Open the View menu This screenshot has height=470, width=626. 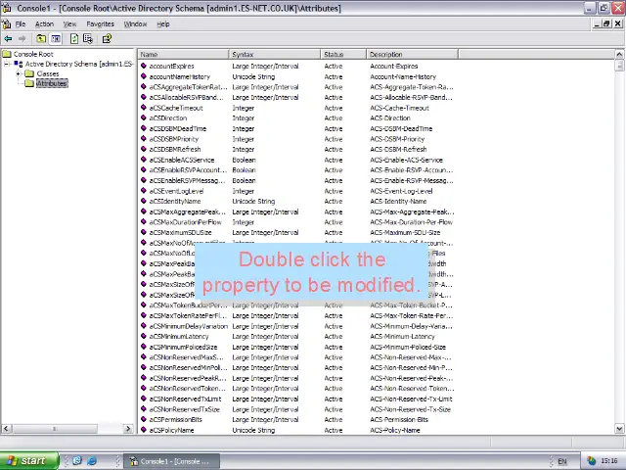coord(69,23)
